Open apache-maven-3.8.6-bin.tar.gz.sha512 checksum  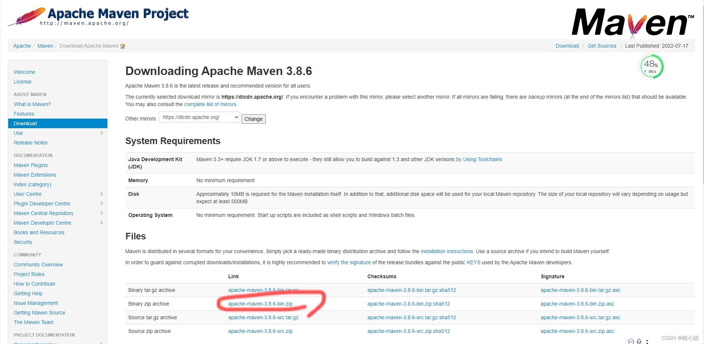(x=412, y=290)
